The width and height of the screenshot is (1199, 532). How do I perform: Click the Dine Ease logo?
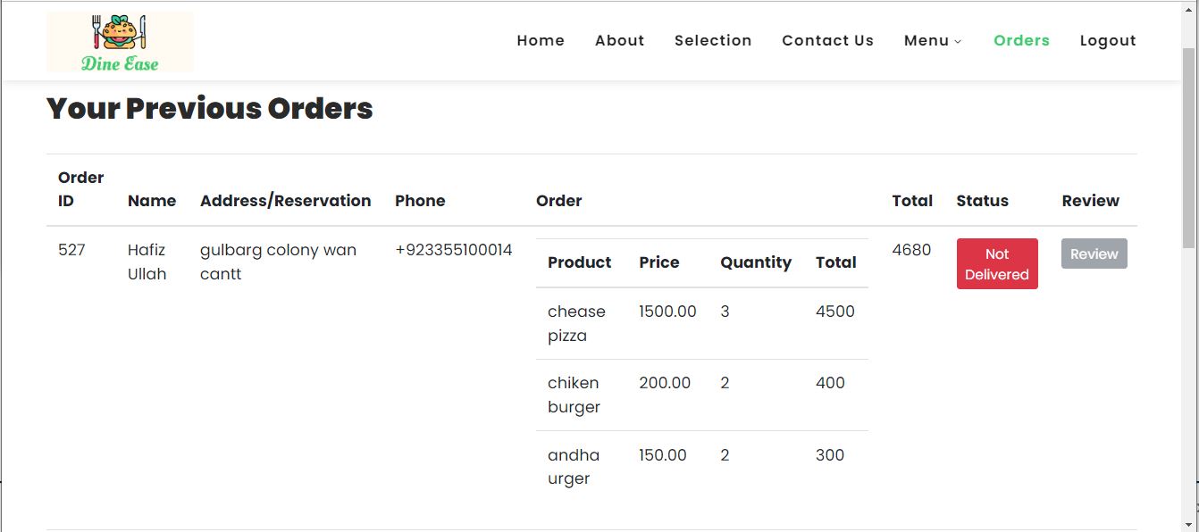[x=120, y=42]
